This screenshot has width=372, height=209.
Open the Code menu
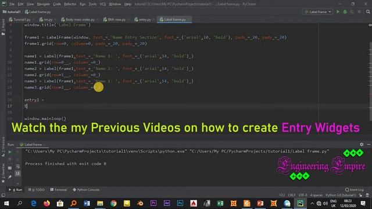tap(57, 4)
